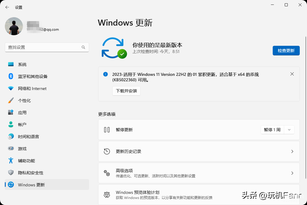Image resolution: width=307 pixels, height=205 pixels.
Task: Click 下载并安装 for KB5022360
Action: 126,91
